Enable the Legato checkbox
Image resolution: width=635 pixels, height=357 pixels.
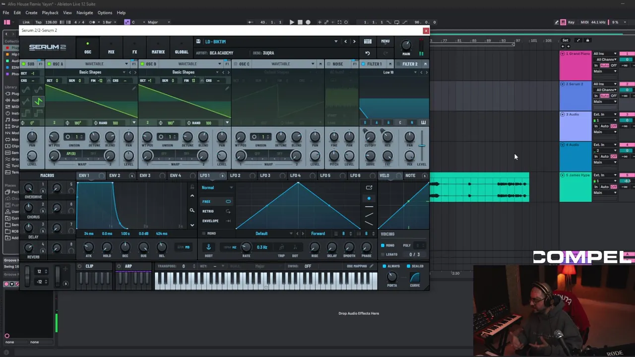tap(382, 254)
